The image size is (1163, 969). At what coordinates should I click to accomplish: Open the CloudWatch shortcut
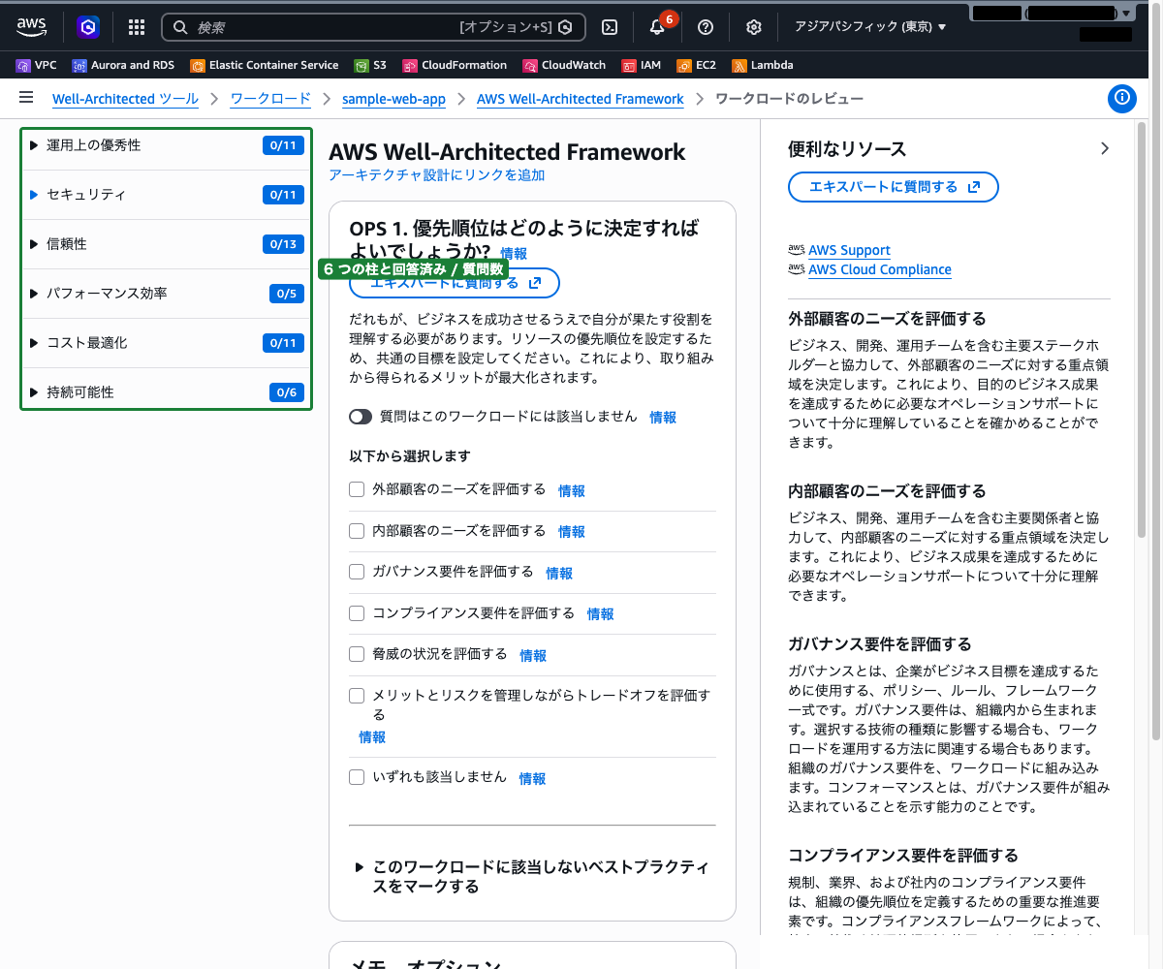coord(564,65)
